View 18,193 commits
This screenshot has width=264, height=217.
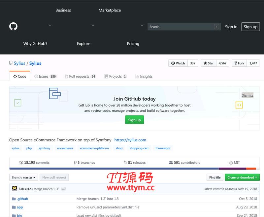(x=35, y=162)
